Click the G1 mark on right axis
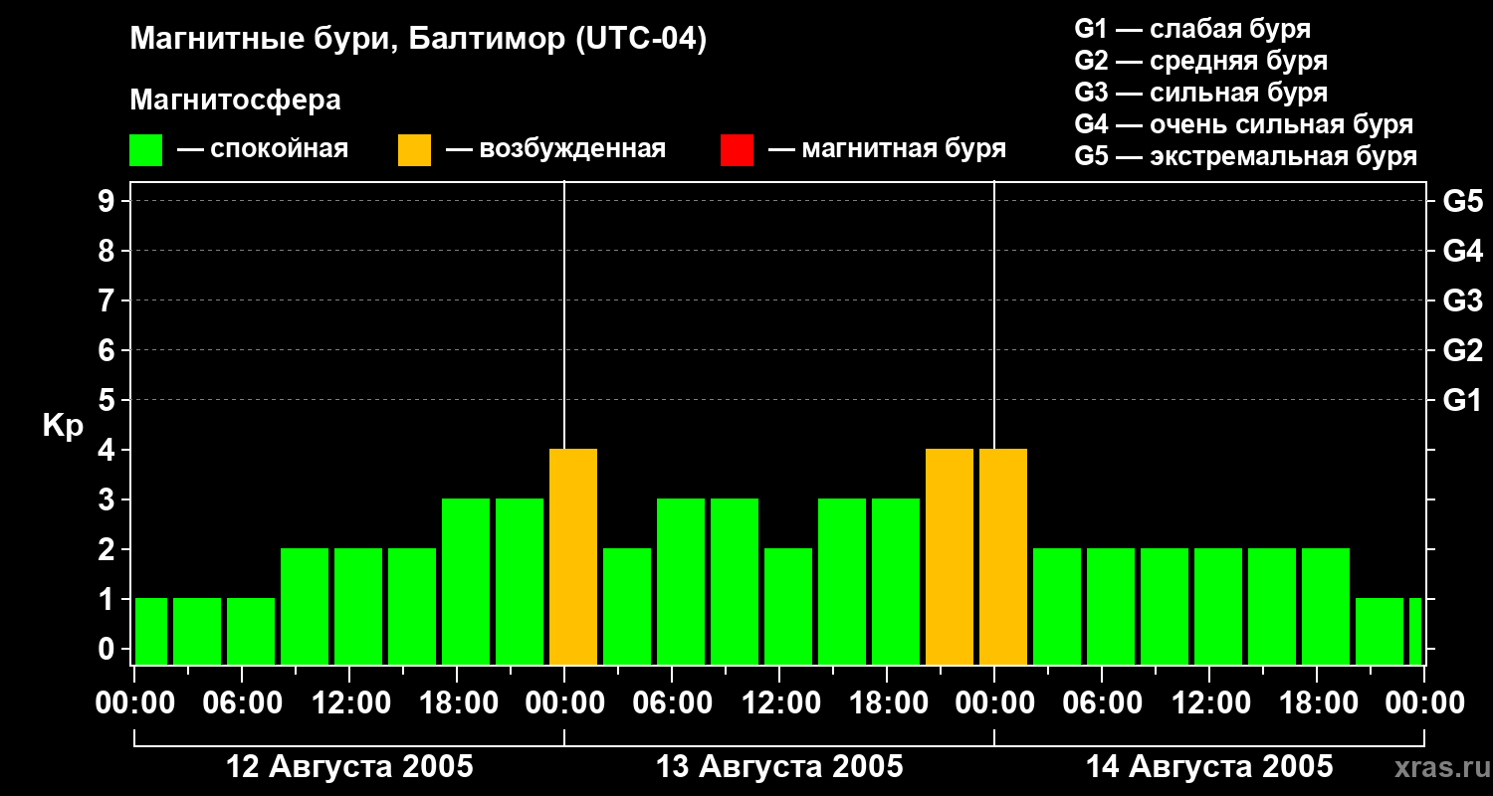 coord(1462,400)
